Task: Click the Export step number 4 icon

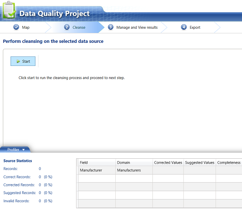Action: point(184,27)
